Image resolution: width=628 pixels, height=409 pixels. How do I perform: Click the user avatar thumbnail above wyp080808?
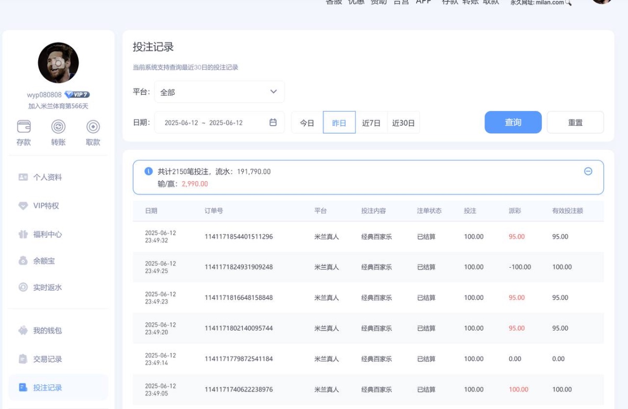pyautogui.click(x=58, y=62)
